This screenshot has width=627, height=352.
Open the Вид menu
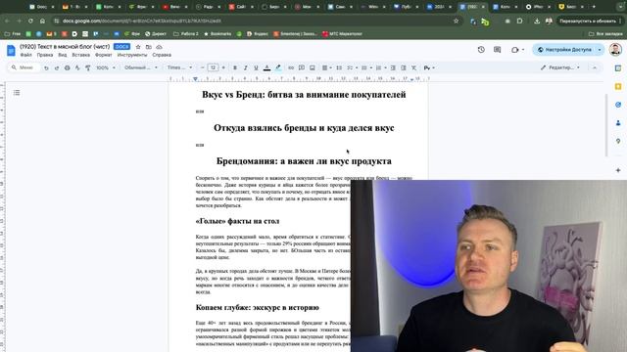coord(63,55)
